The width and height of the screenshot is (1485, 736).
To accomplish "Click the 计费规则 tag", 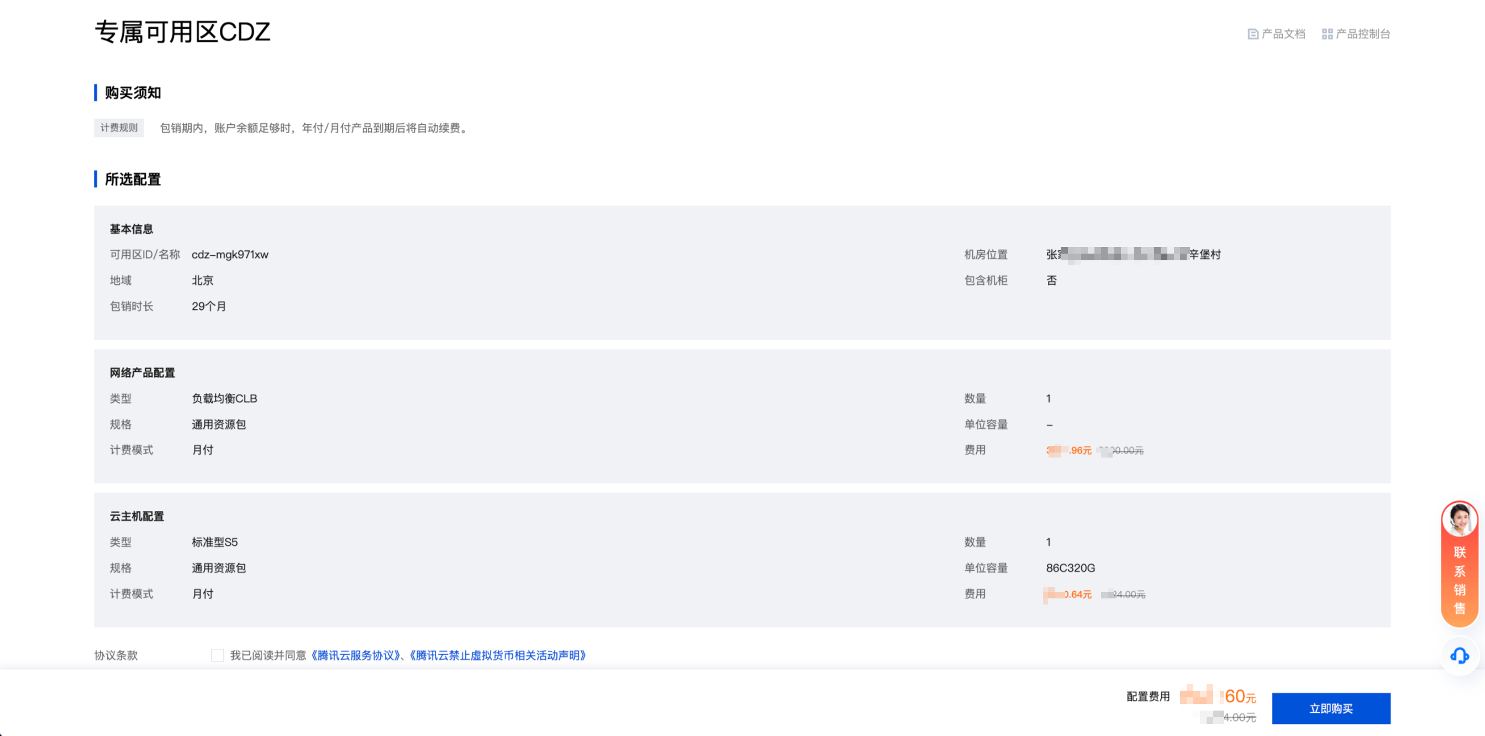I will [119, 128].
